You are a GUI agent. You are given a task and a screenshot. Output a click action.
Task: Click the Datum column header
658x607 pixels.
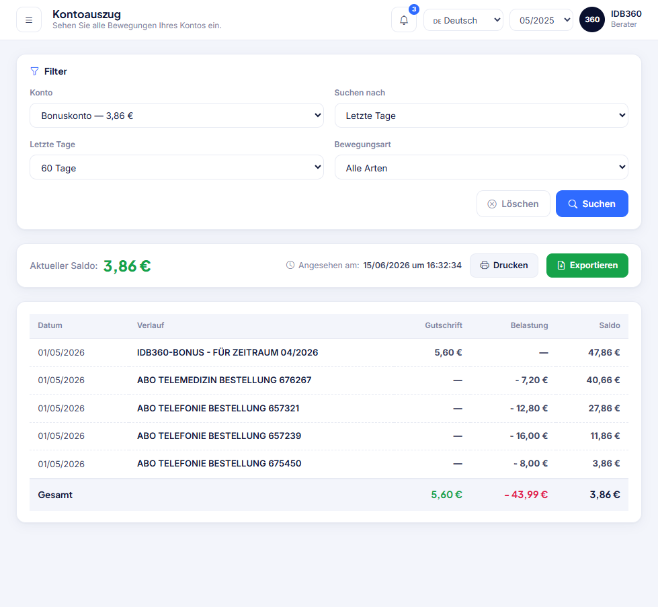click(50, 325)
